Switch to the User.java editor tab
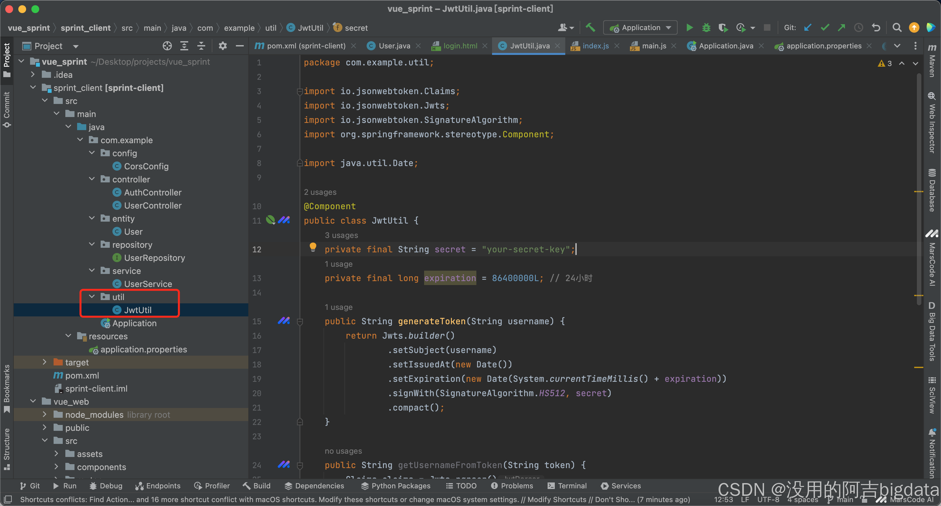Viewport: 941px width, 506px height. tap(394, 46)
